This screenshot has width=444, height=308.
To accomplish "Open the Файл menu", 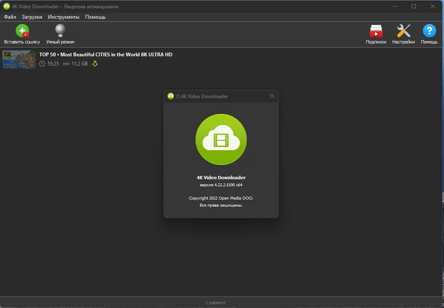I will [10, 17].
